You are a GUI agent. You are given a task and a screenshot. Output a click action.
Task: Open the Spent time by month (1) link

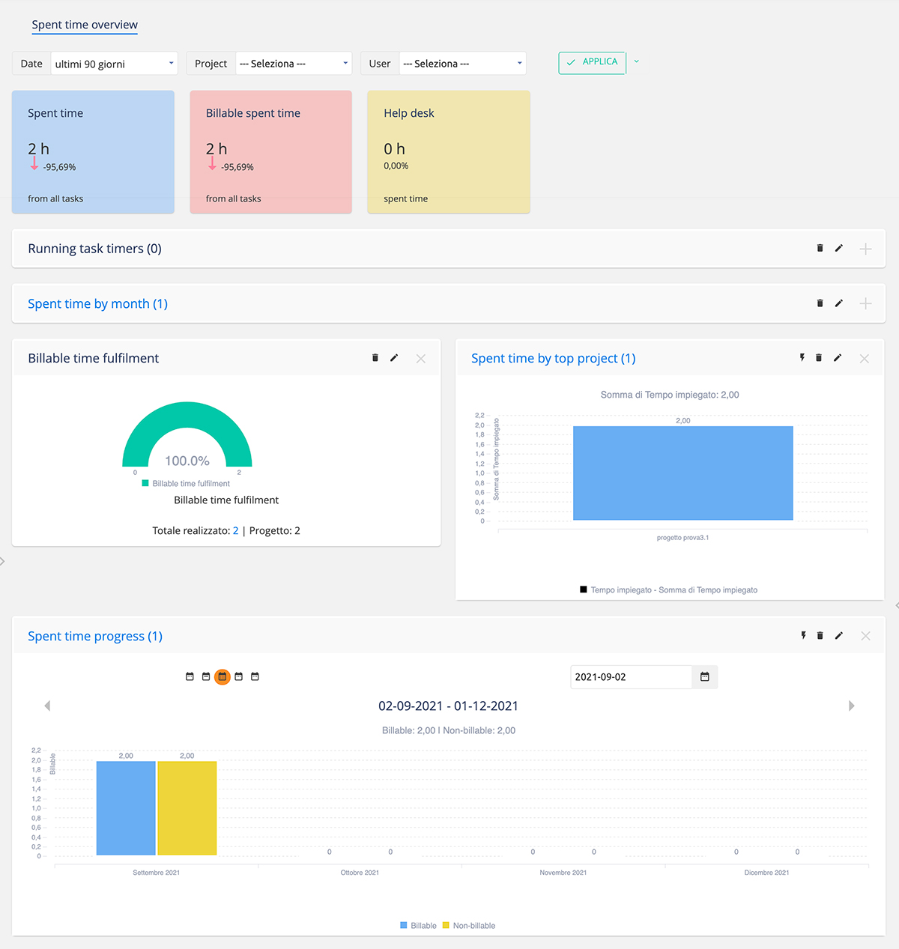(x=97, y=304)
